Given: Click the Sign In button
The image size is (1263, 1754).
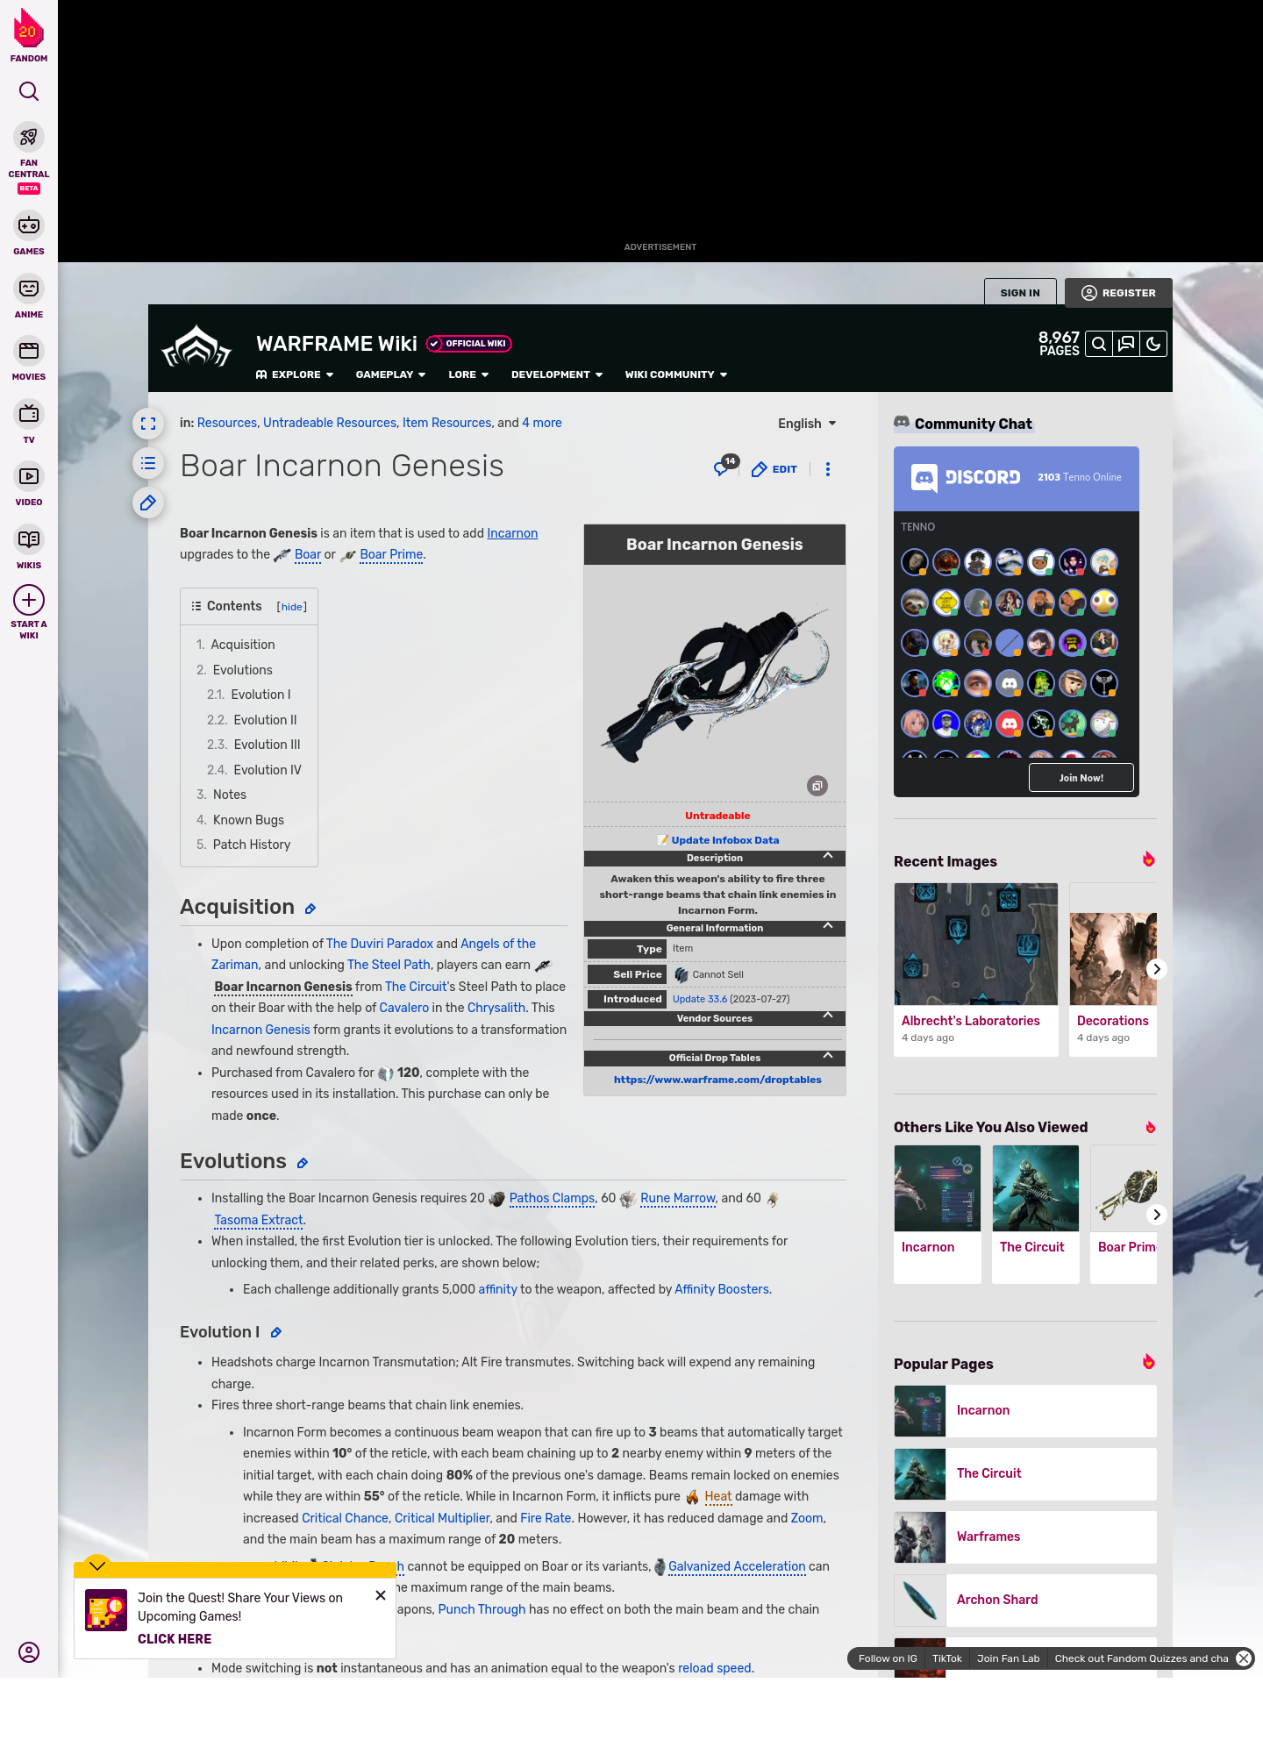Looking at the screenshot, I should point(1020,293).
